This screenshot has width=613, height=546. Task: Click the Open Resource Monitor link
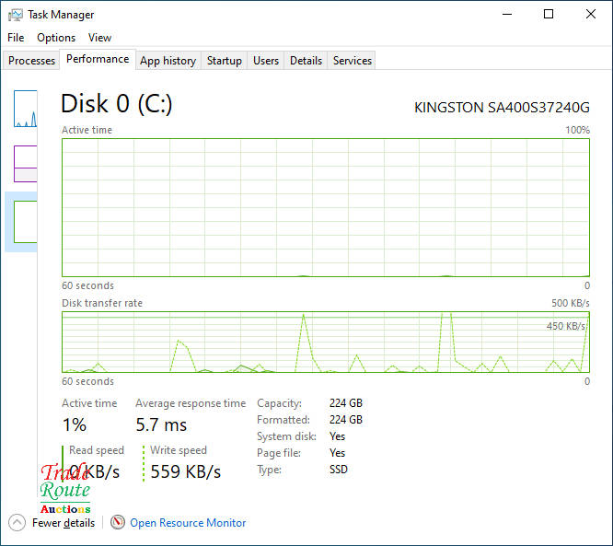tap(188, 522)
